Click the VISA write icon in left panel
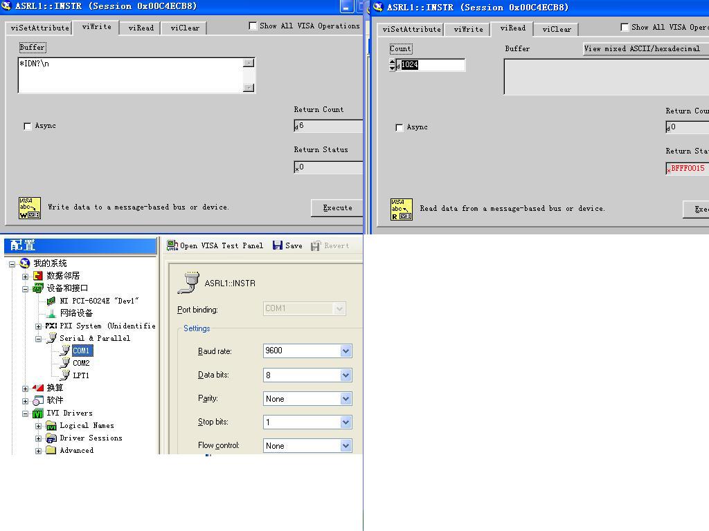This screenshot has height=531, width=709. (x=29, y=207)
